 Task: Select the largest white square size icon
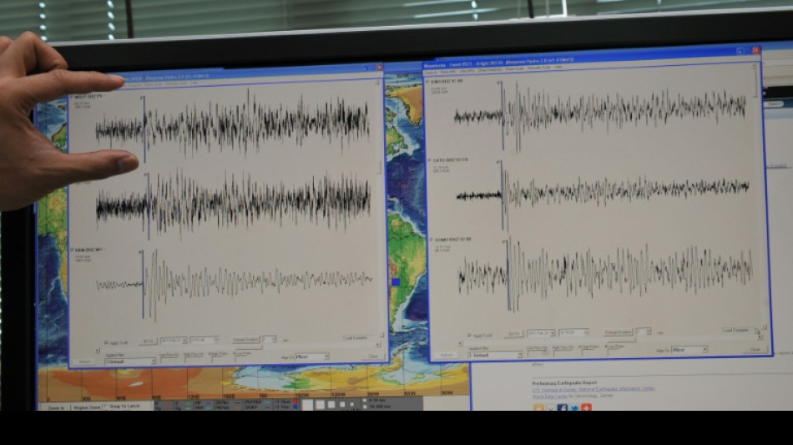coord(308,405)
